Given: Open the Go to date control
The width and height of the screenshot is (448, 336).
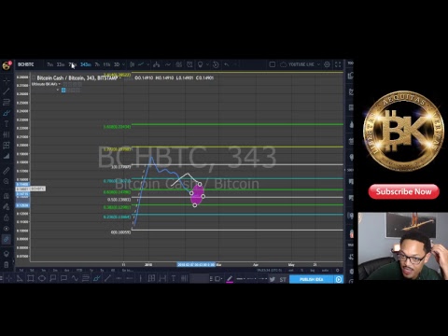Looking at the screenshot, I should 127,270.
